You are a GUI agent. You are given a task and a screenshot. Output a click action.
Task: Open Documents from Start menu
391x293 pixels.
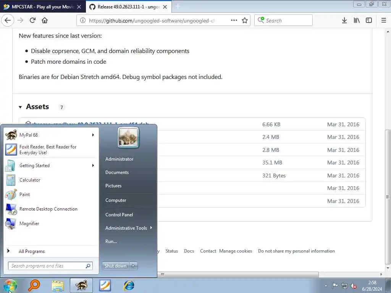[x=117, y=172]
